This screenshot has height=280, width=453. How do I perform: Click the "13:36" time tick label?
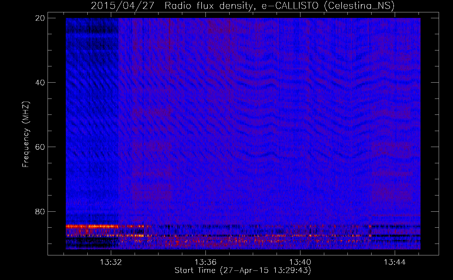206,262
